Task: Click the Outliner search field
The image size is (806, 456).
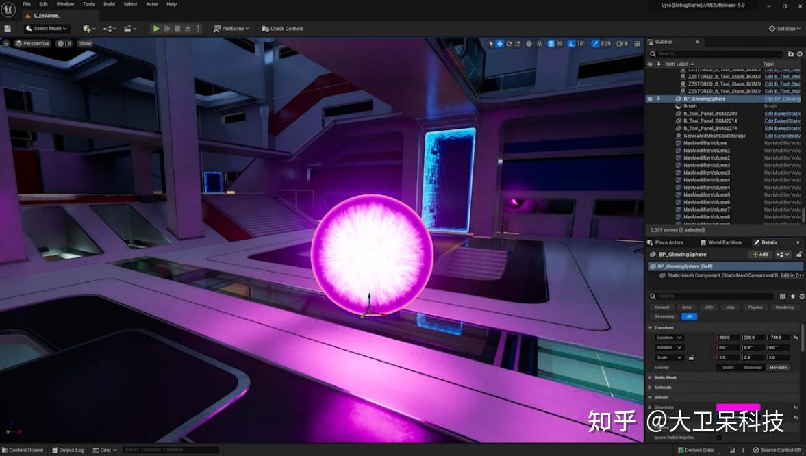Action: click(717, 53)
